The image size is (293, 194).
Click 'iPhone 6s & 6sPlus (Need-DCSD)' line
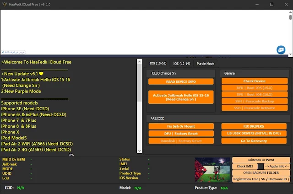(33, 114)
